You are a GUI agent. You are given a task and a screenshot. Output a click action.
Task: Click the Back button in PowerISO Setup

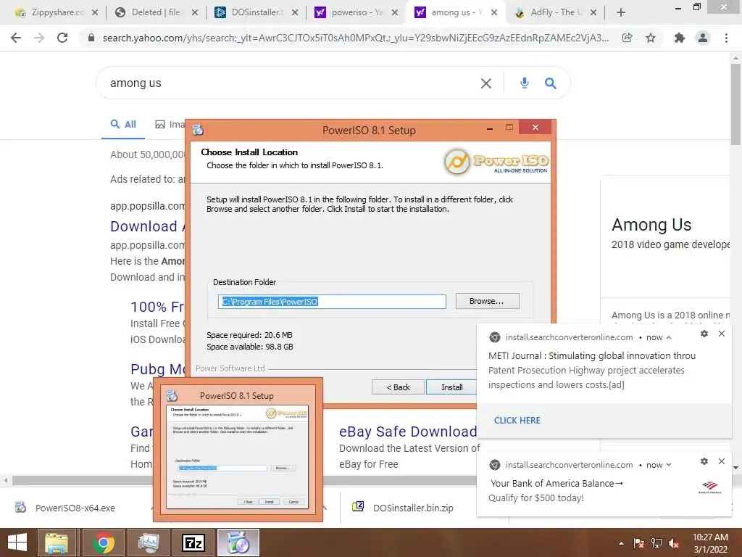[398, 387]
